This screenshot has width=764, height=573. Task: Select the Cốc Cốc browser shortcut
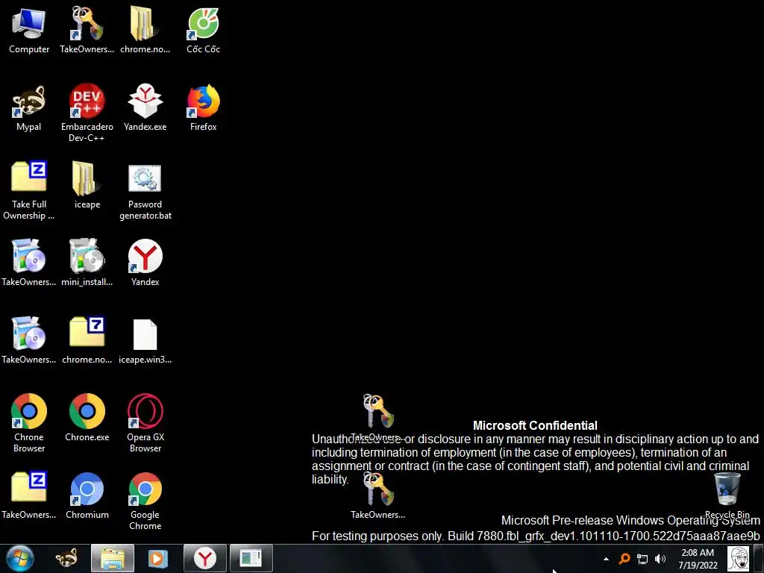[x=203, y=30]
